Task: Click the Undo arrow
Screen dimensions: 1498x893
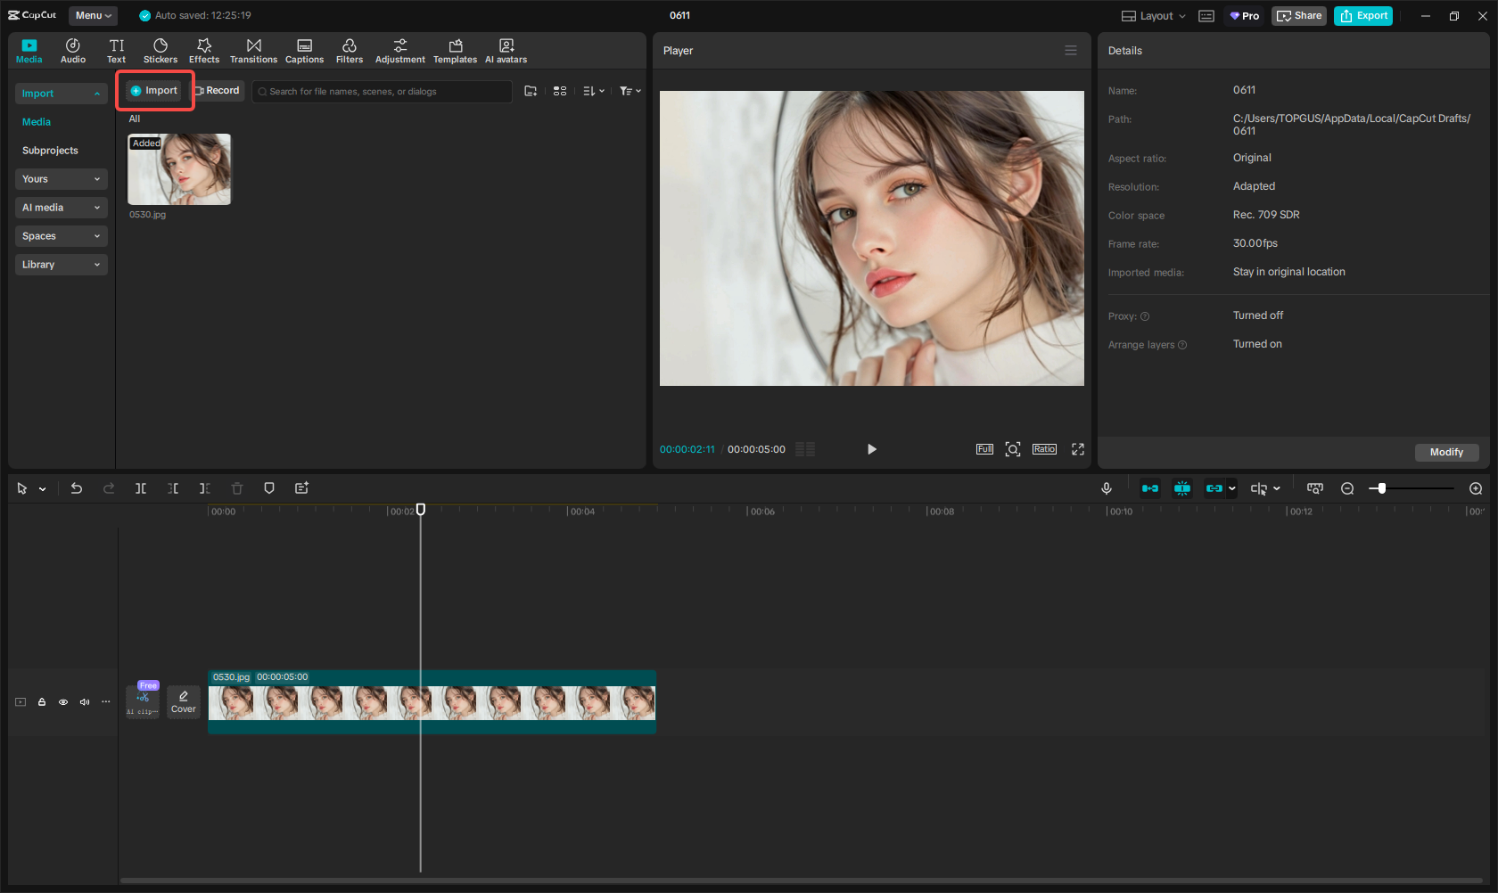Action: coord(77,488)
